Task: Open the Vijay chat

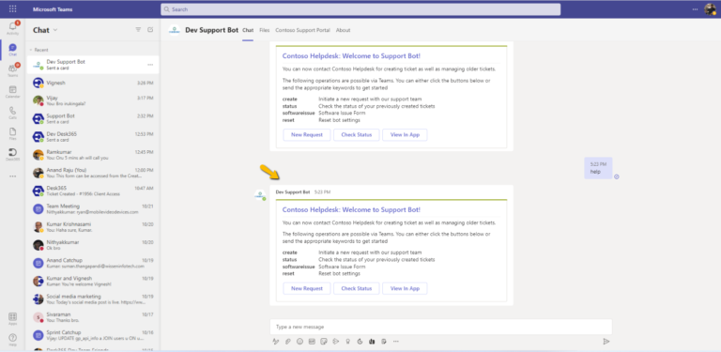Action: 93,100
